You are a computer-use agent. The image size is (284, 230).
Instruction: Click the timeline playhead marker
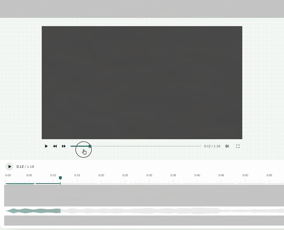pyautogui.click(x=60, y=178)
